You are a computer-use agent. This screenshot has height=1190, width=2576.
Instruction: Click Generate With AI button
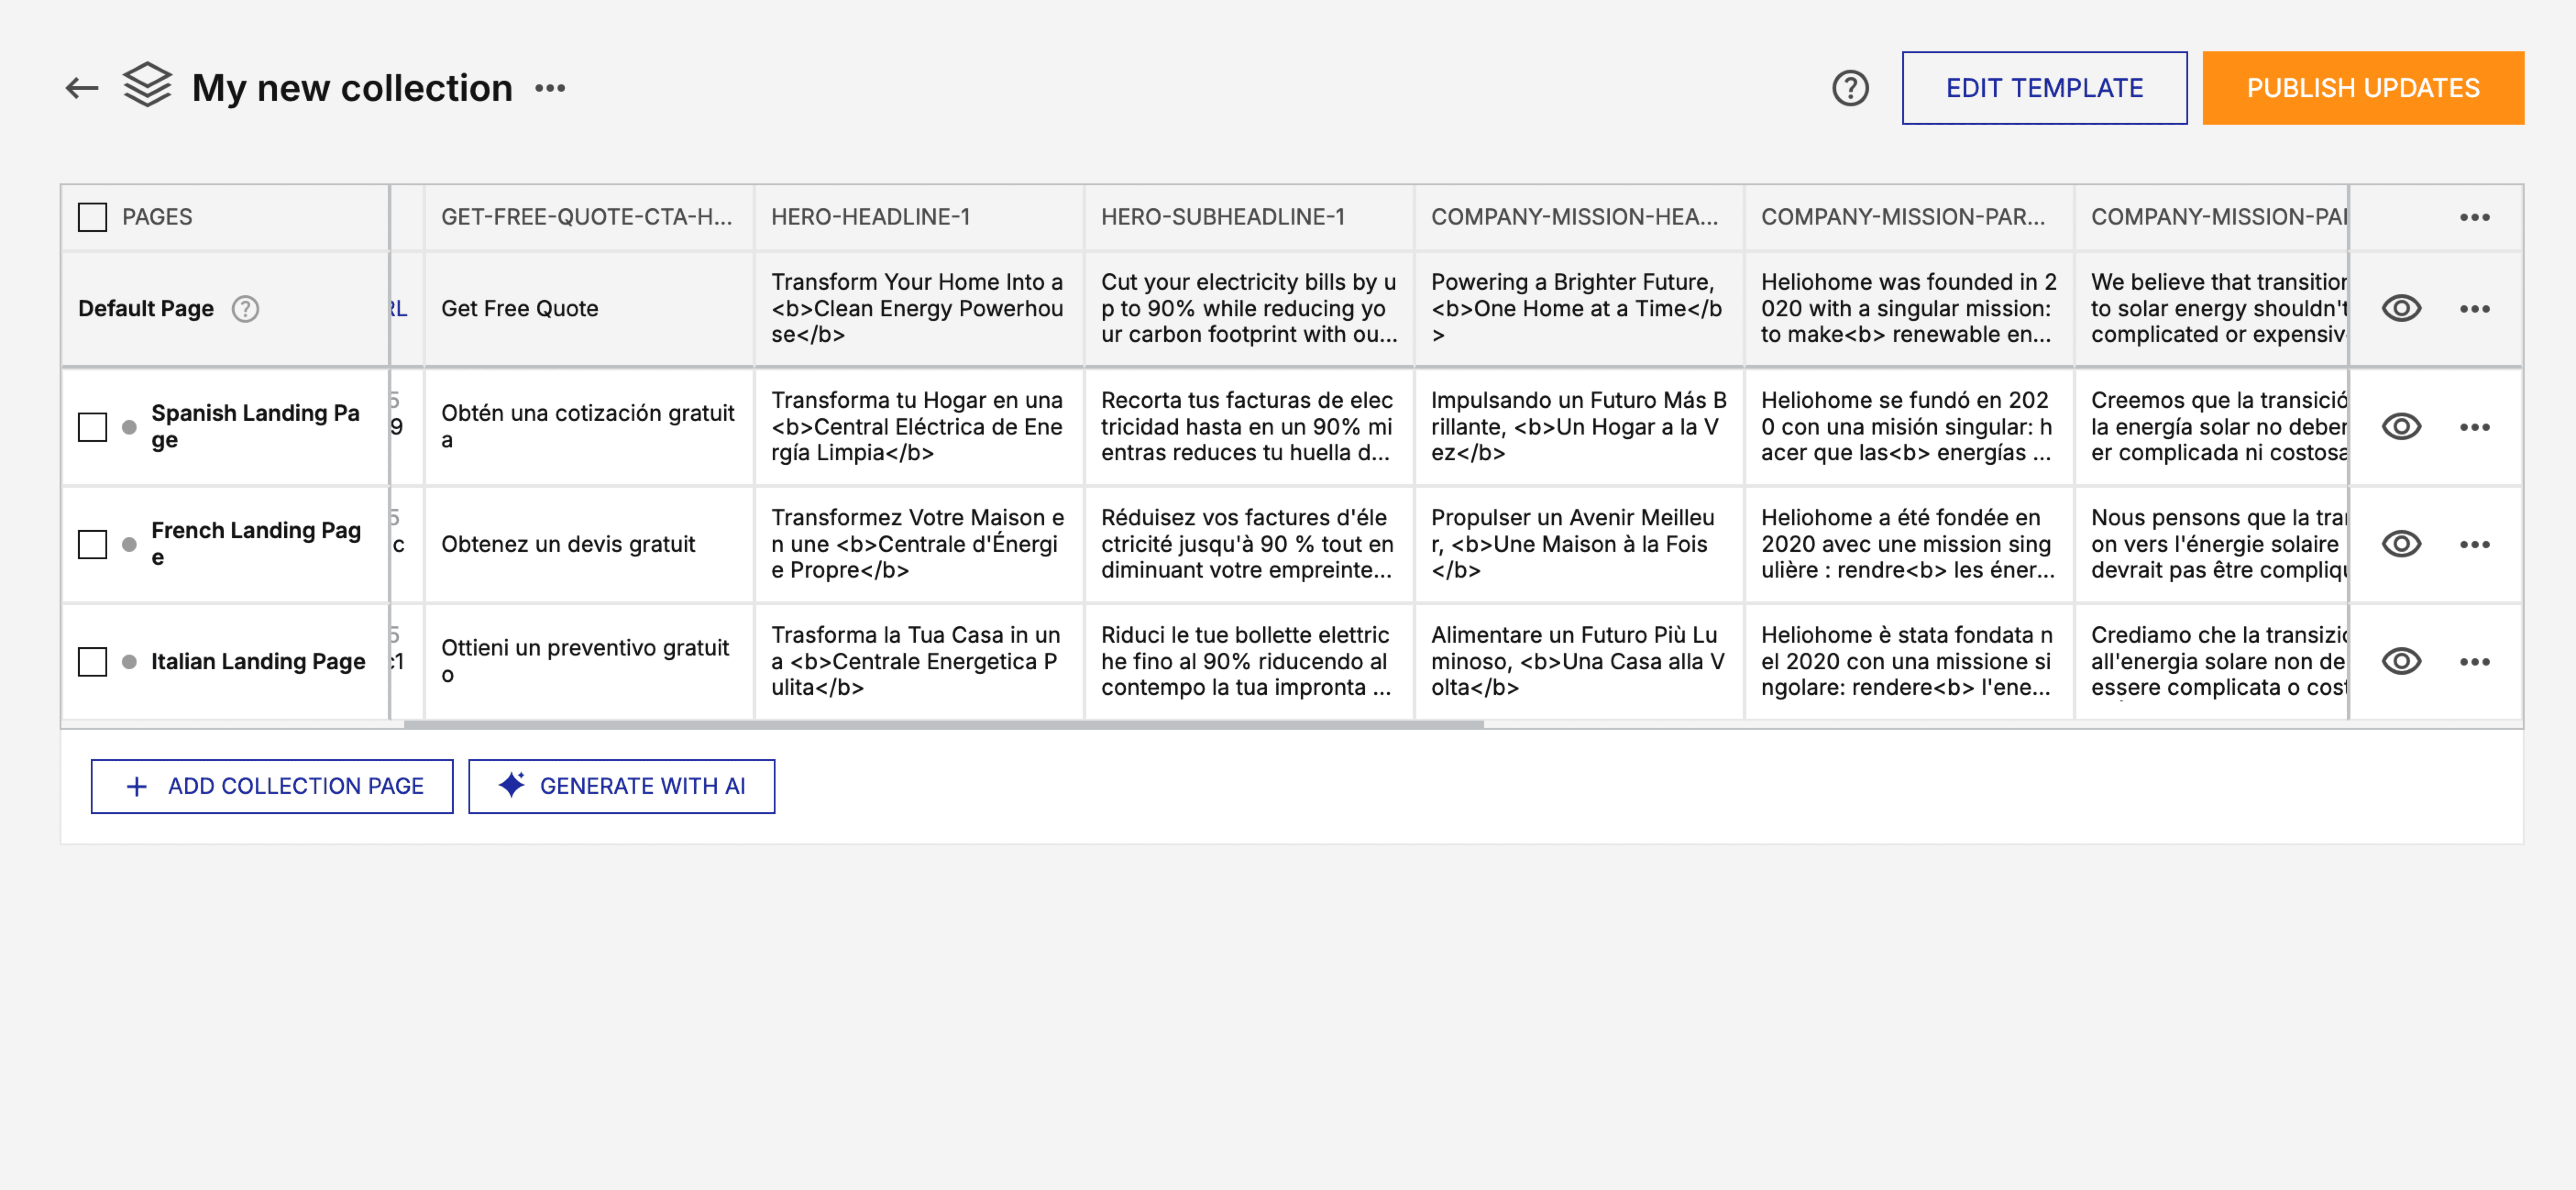[621, 786]
